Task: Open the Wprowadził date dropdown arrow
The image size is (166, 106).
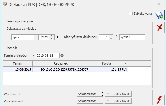Action: 107,94
